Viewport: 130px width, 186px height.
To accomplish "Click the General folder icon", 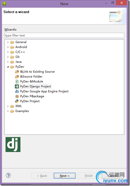I will [12, 42].
